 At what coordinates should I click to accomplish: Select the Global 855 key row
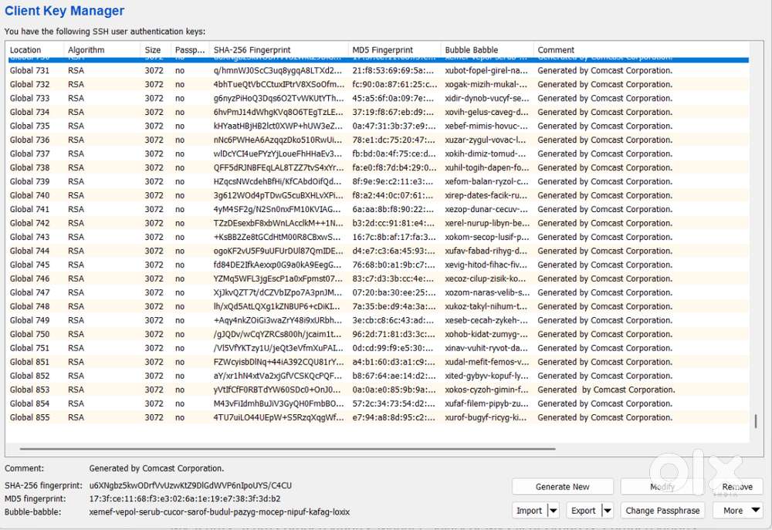[378, 417]
